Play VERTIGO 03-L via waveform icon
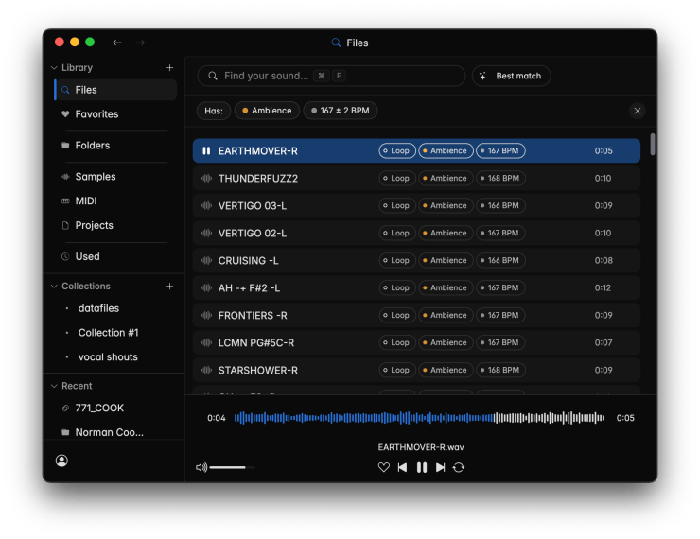Image resolution: width=700 pixels, height=539 pixels. 206,206
